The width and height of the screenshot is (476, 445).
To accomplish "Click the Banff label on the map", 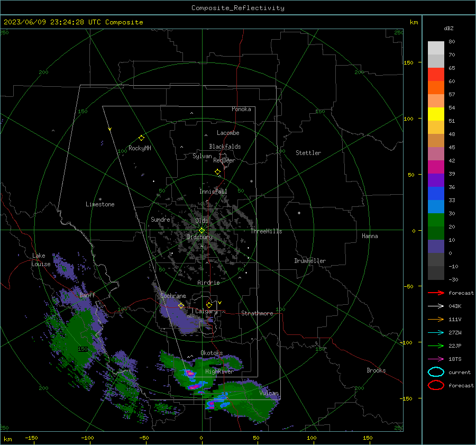I will (87, 295).
